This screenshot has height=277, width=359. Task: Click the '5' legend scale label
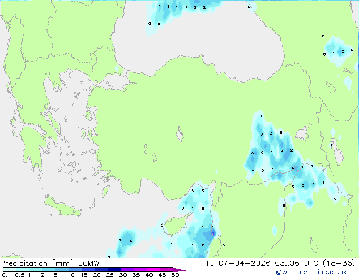tap(55, 275)
